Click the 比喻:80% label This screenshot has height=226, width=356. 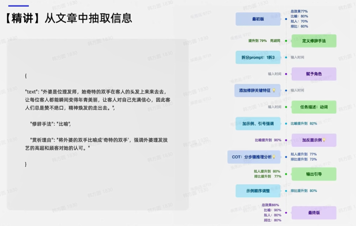(299, 16)
